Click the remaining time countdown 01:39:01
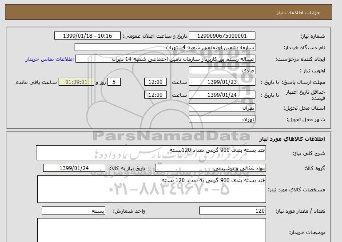342x242 pixels. pyautogui.click(x=76, y=82)
